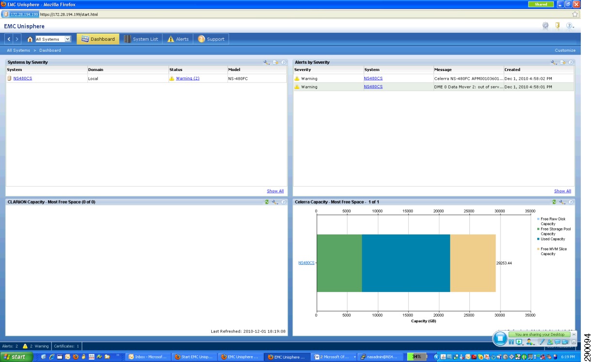The image size is (591, 362).
Task: Sort by Model column header
Action: coord(257,70)
